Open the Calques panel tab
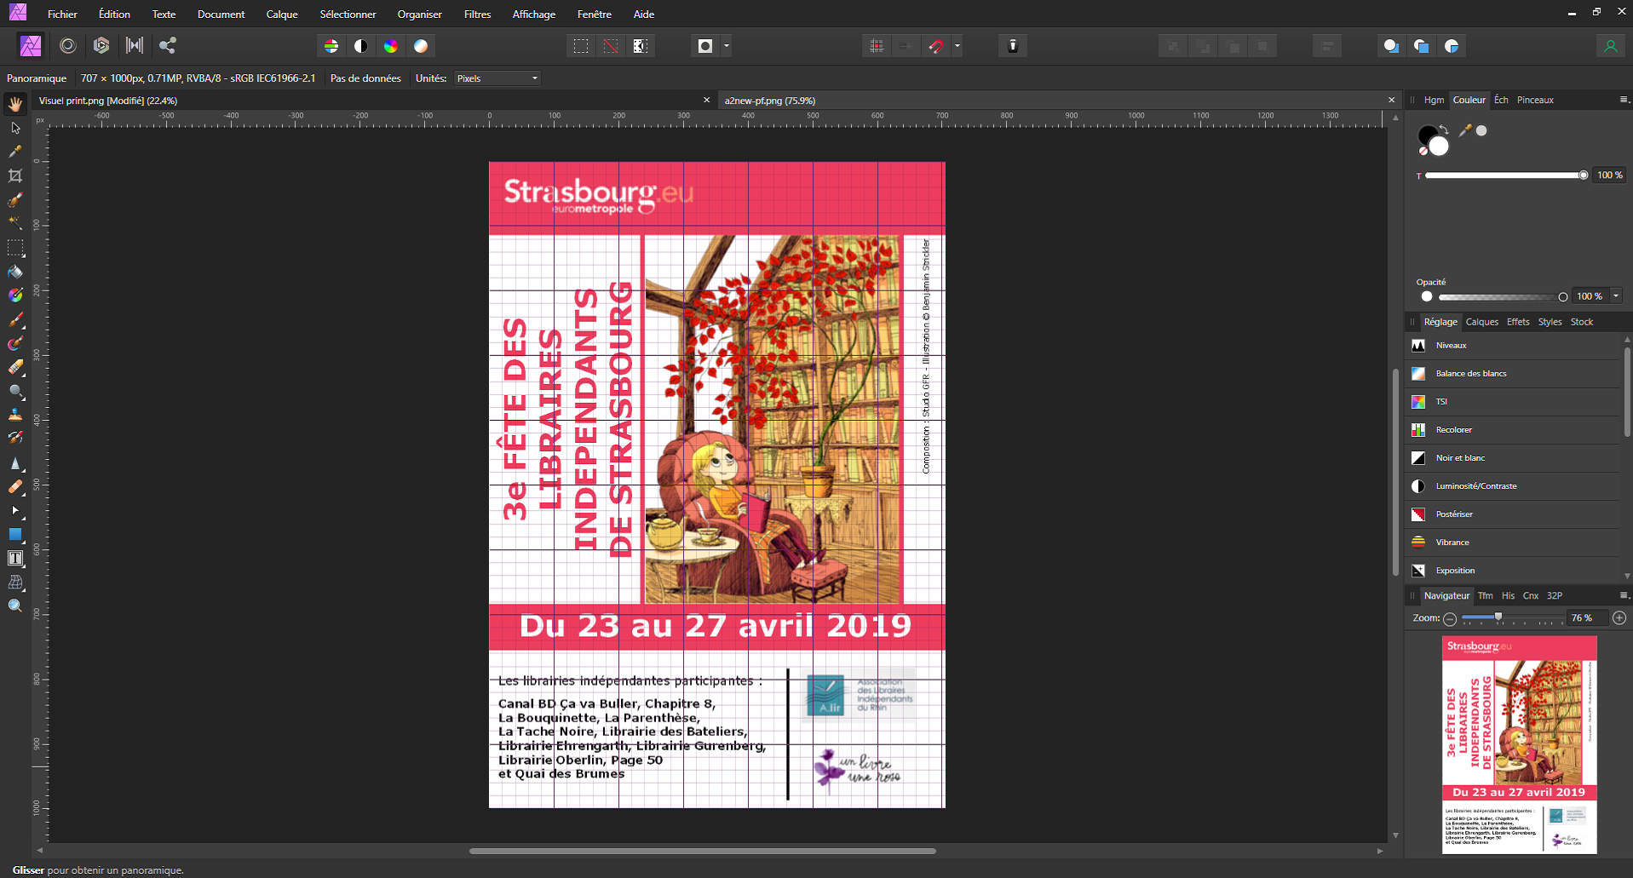Screen dimensions: 1633x878 tap(1481, 322)
